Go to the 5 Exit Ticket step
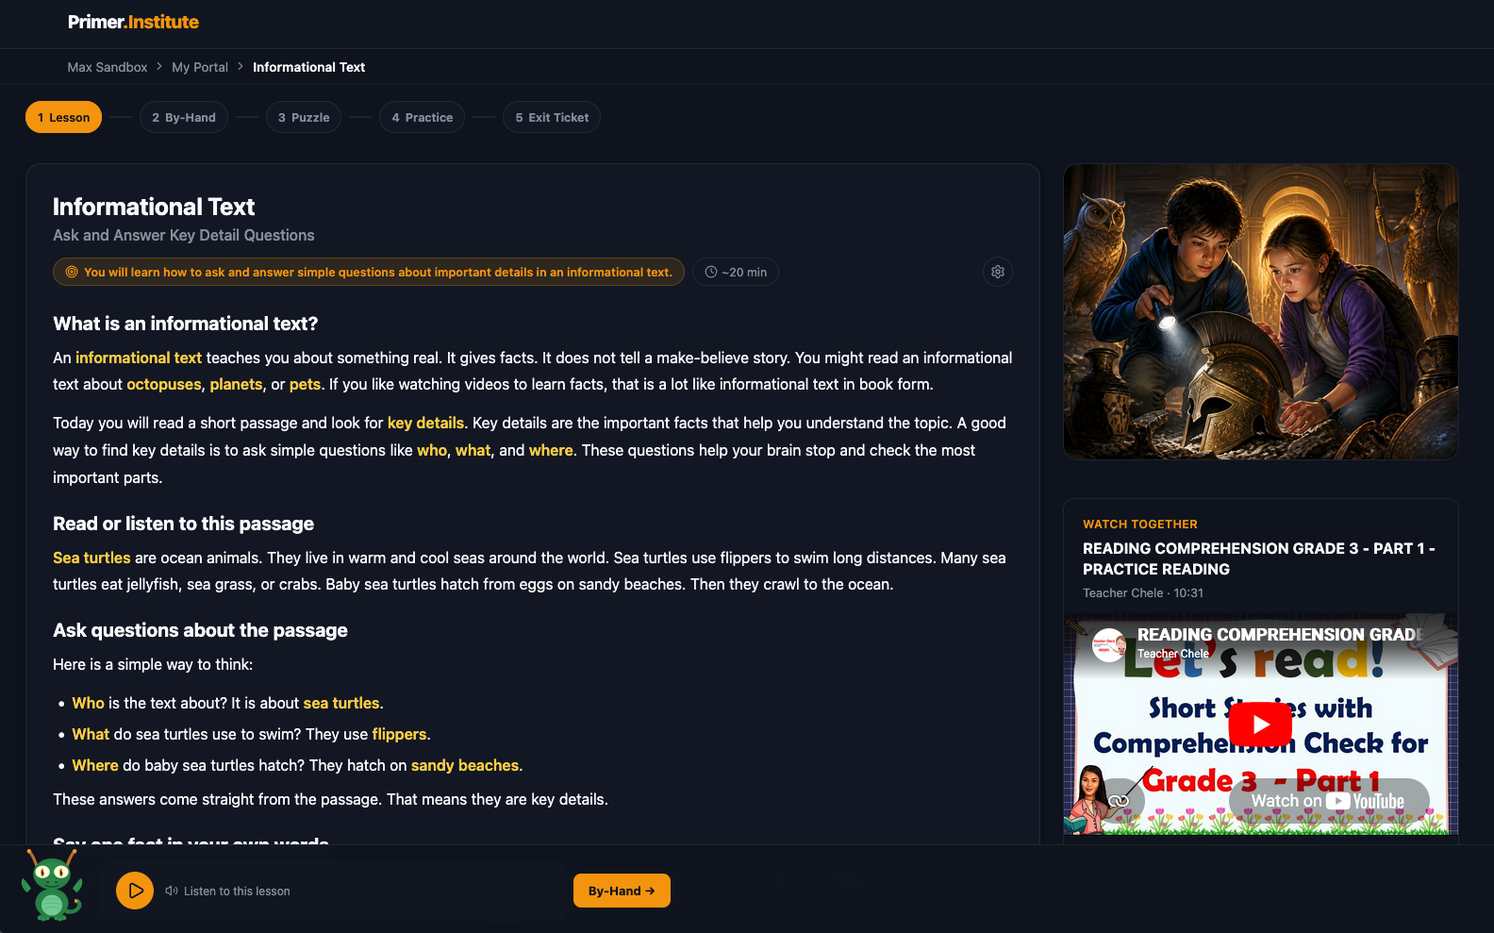This screenshot has width=1494, height=933. (552, 117)
